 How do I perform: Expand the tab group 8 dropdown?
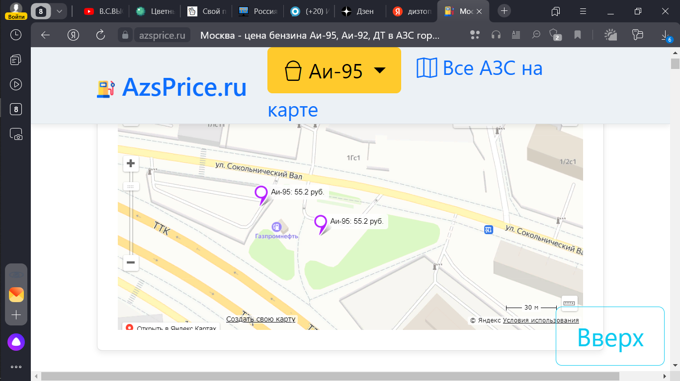[59, 11]
